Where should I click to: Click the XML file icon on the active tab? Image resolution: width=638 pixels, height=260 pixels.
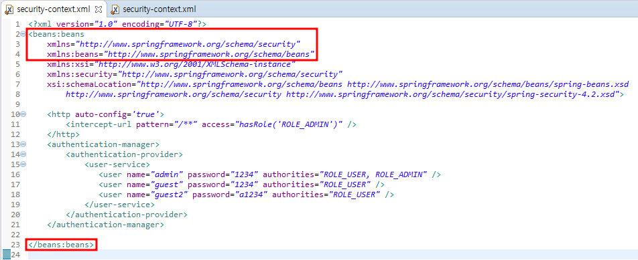point(9,9)
